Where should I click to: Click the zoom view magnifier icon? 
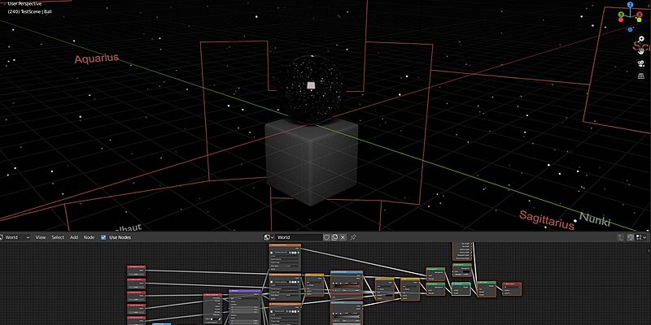pyautogui.click(x=640, y=39)
